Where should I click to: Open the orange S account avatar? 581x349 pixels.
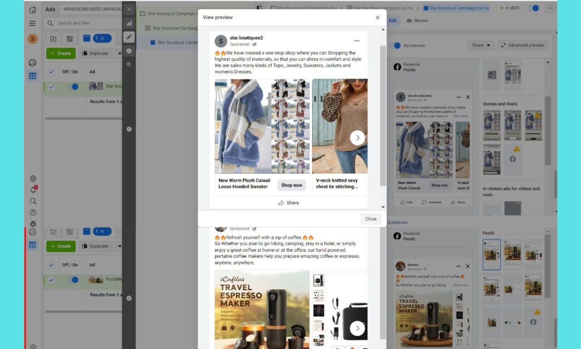[x=32, y=39]
